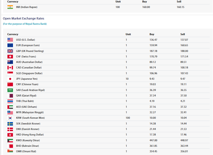Screen dimensions: 213x155
Task: Click the Singapore flag beside SGD
Action: 10,73
